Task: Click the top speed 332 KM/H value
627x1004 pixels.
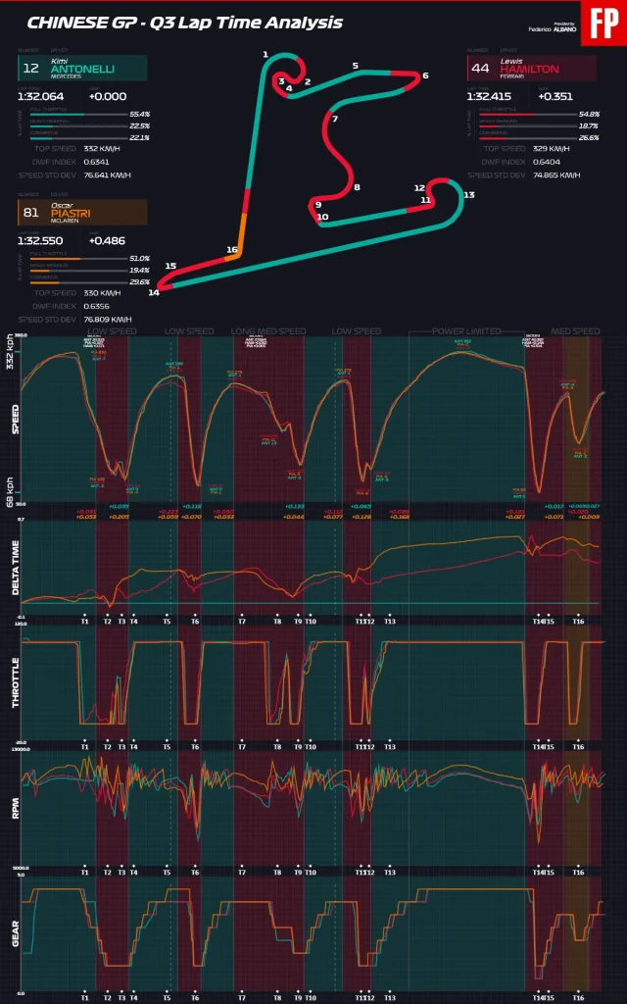Action: pyautogui.click(x=102, y=149)
